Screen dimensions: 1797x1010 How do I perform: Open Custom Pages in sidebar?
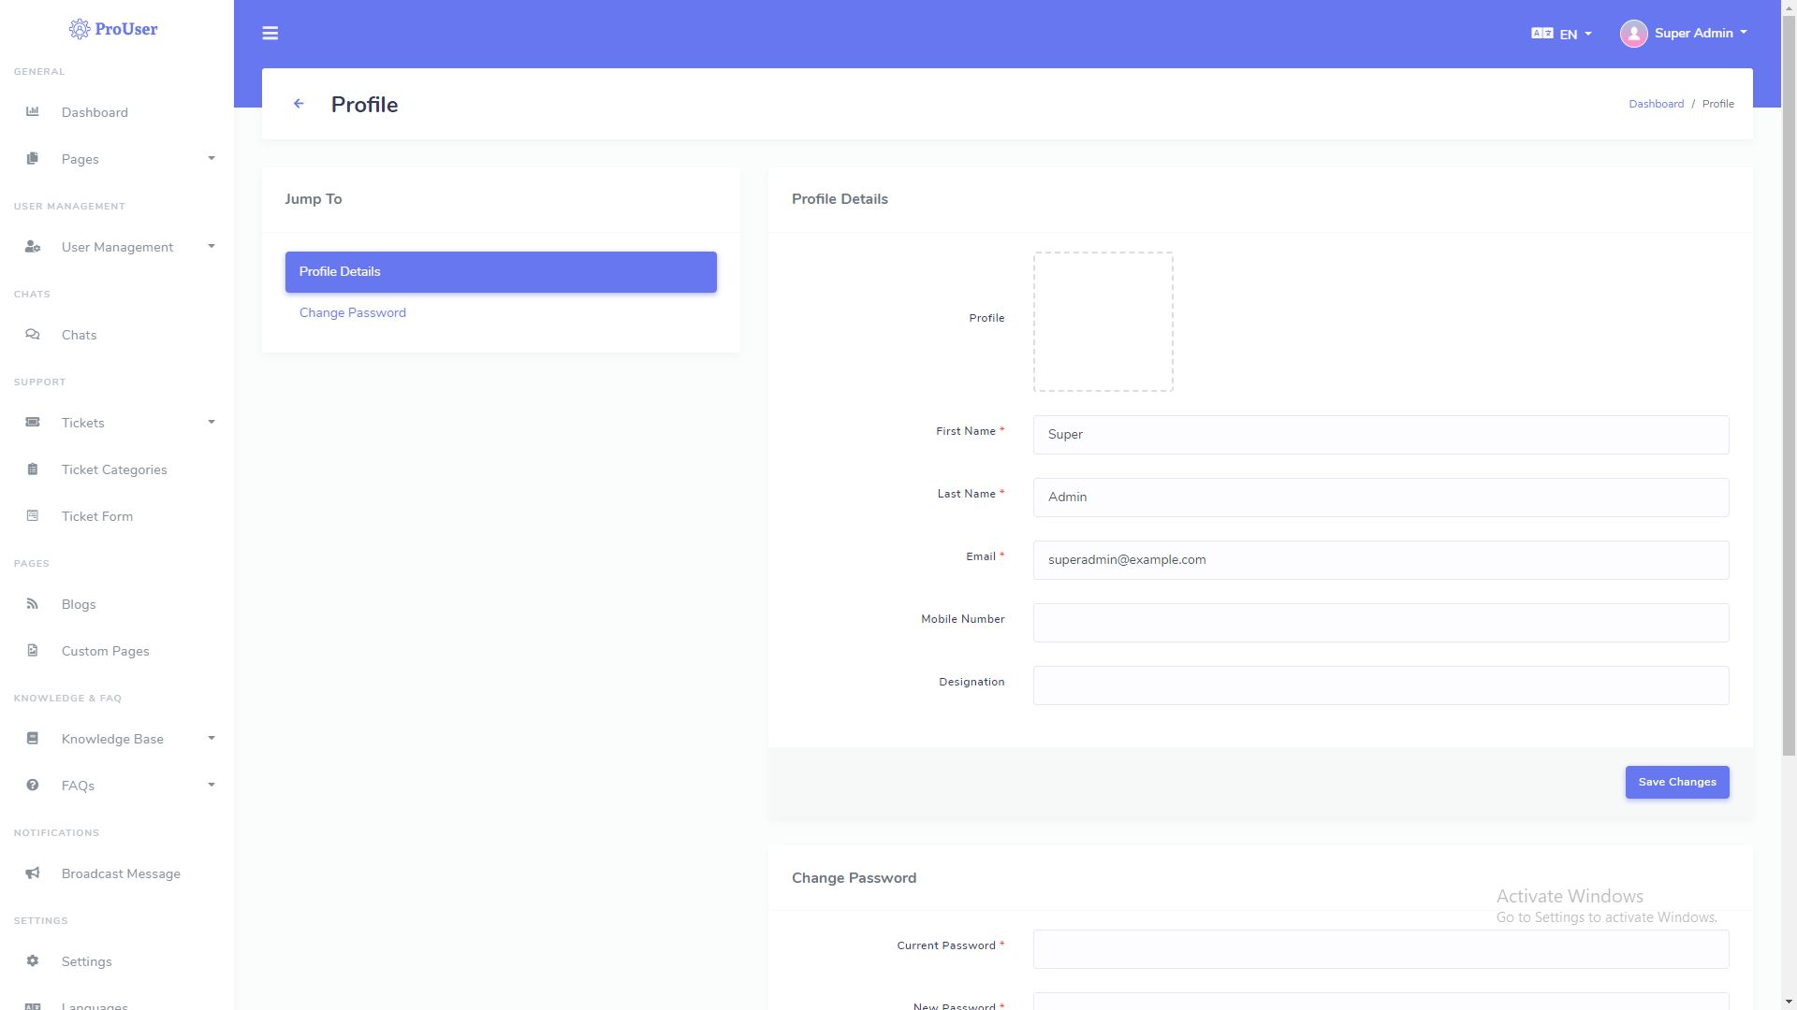117,651
